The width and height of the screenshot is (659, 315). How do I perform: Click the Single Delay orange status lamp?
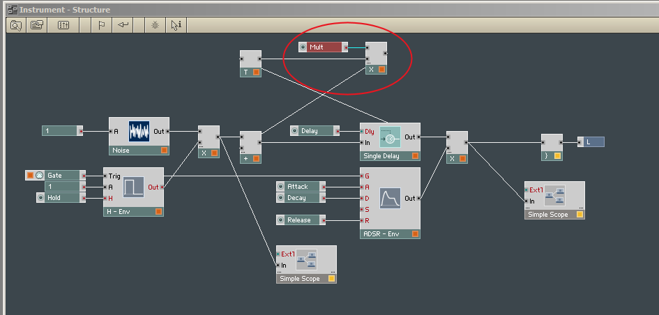click(415, 156)
